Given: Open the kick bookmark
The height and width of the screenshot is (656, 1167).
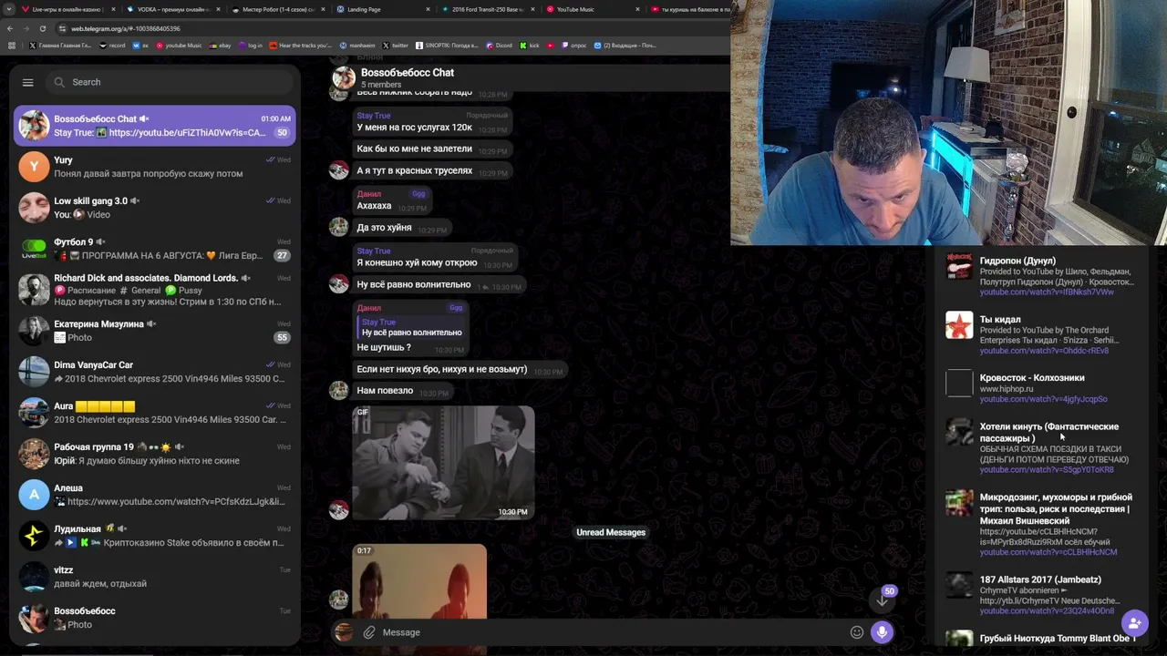Looking at the screenshot, I should click(x=530, y=46).
